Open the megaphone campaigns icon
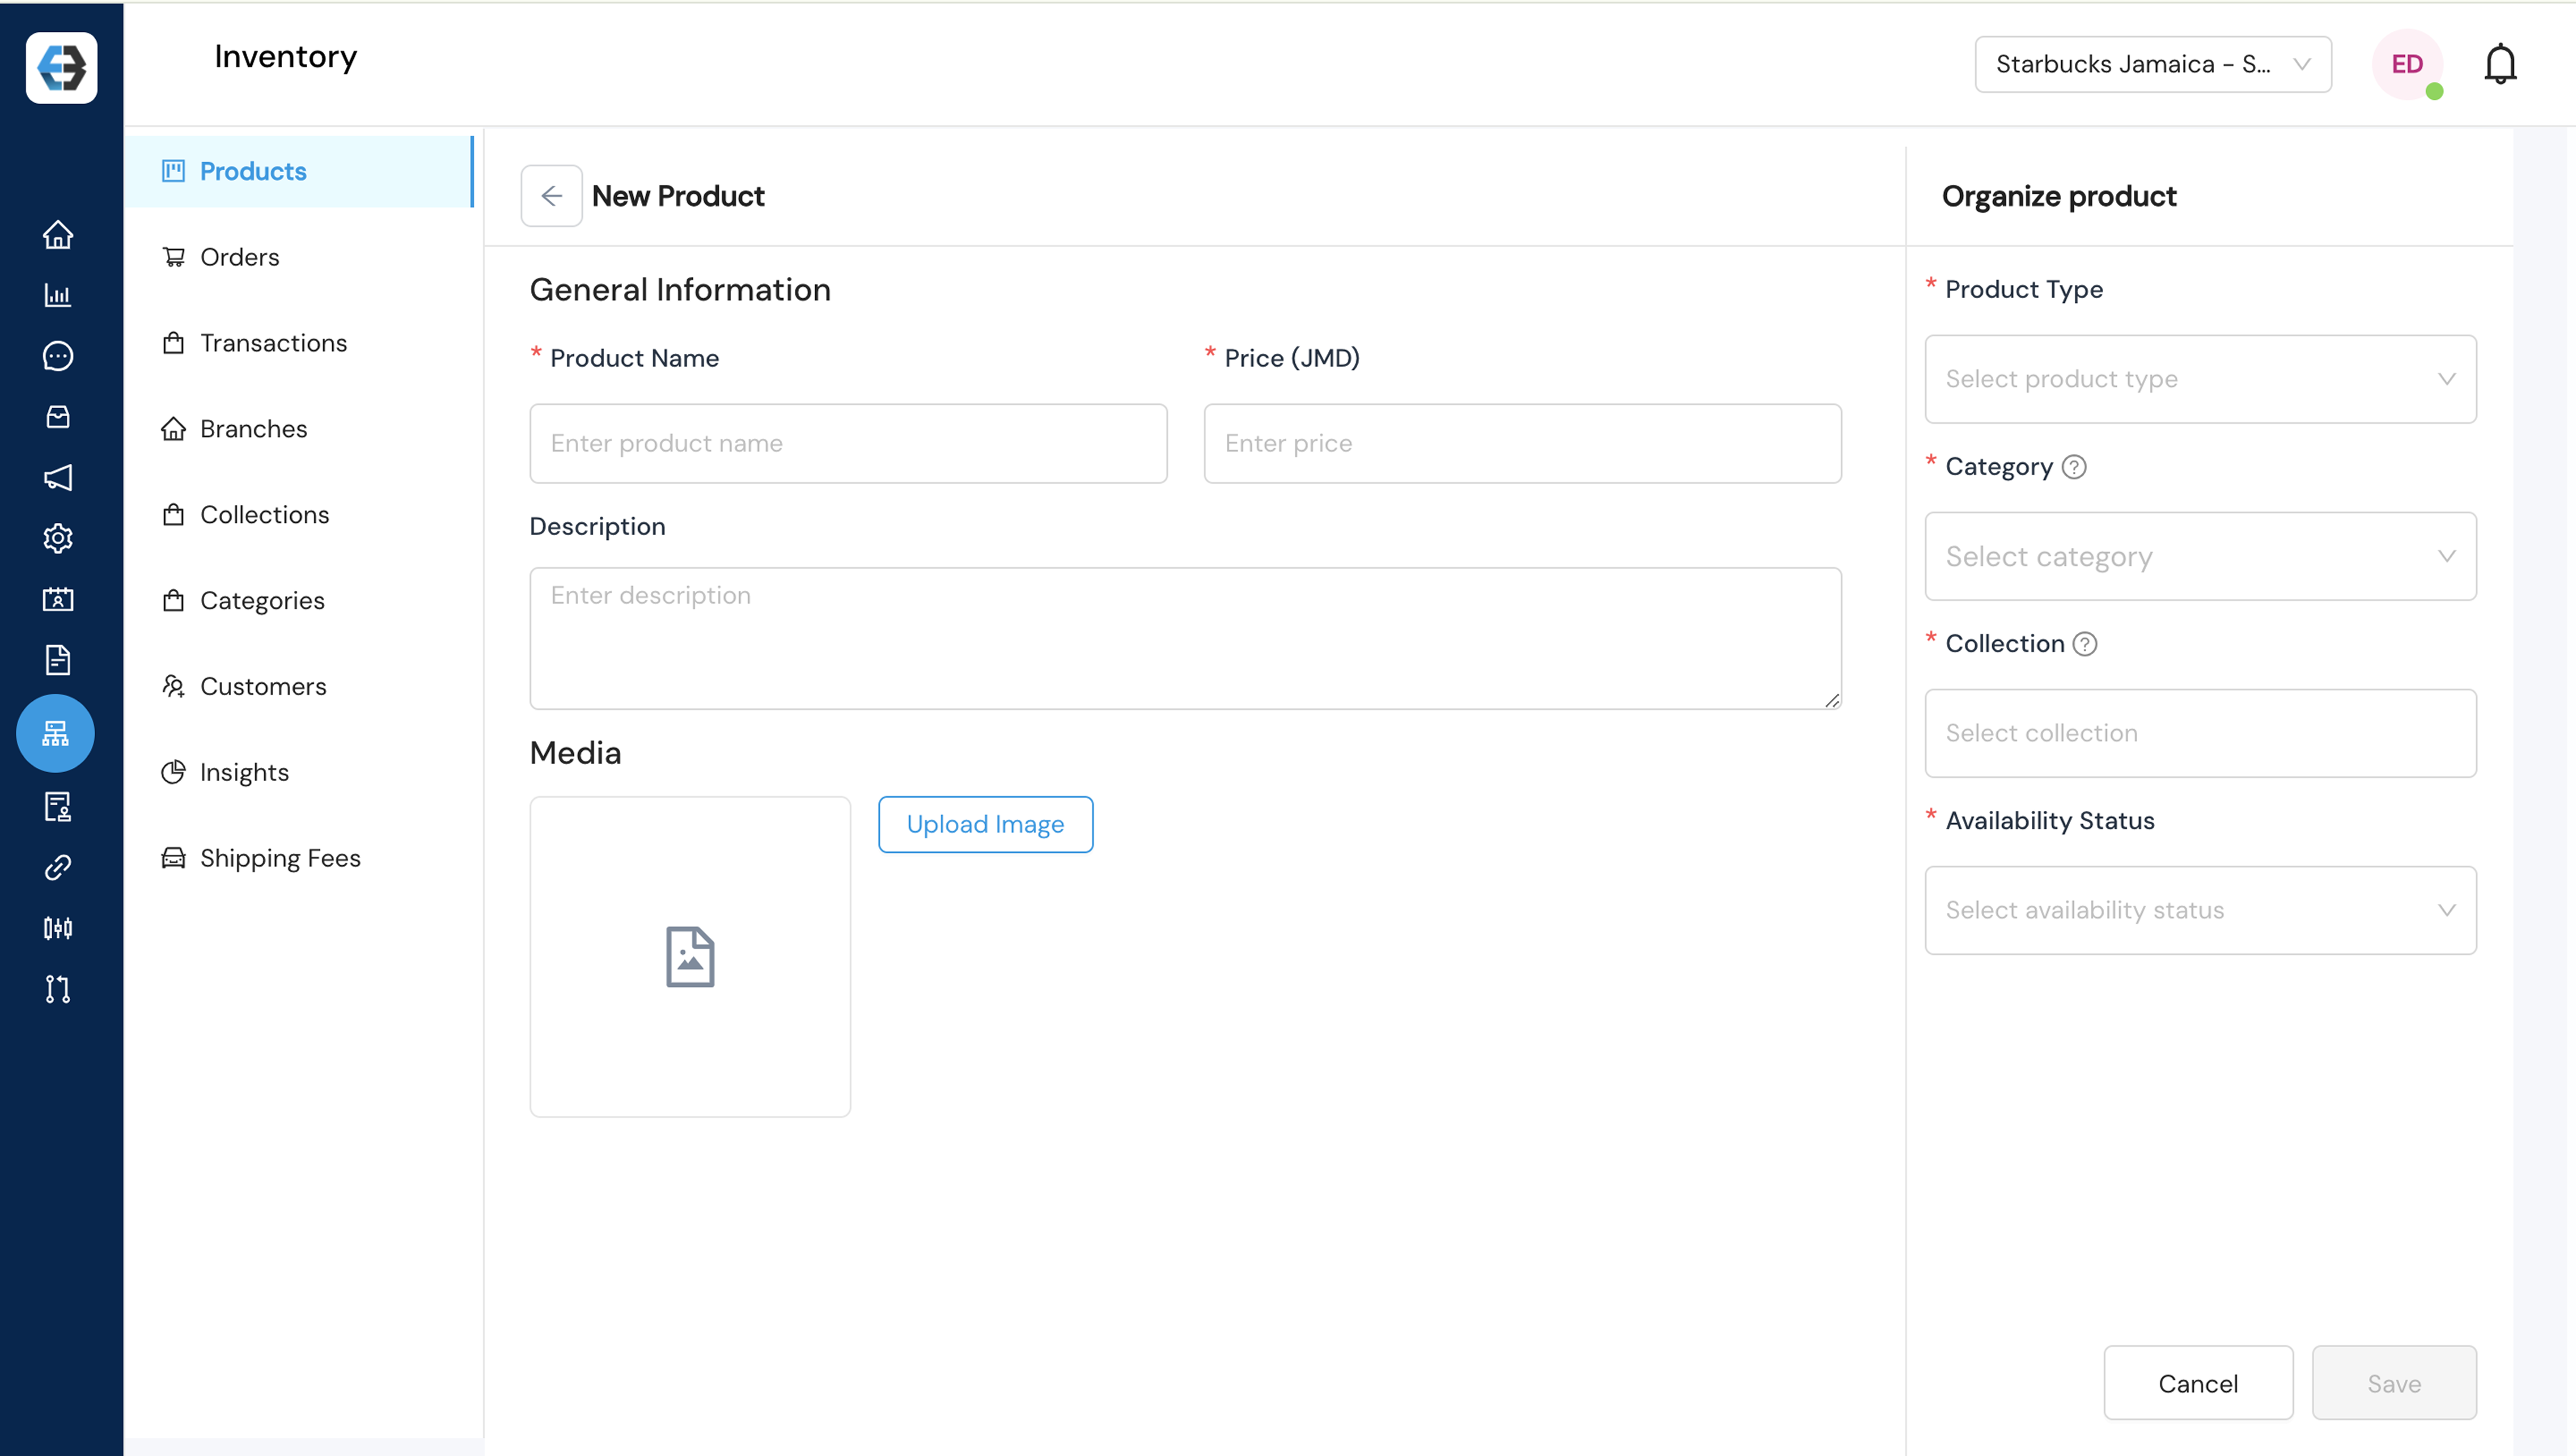Viewport: 2576px width, 1456px height. click(58, 477)
